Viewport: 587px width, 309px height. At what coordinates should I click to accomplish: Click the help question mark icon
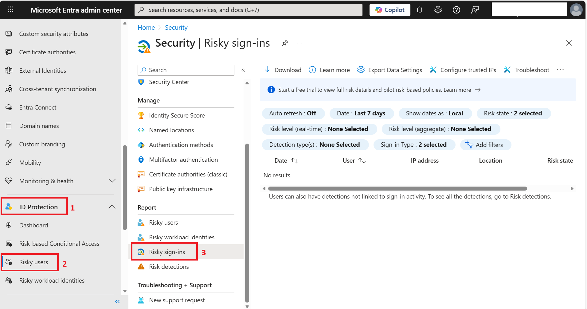tap(456, 10)
